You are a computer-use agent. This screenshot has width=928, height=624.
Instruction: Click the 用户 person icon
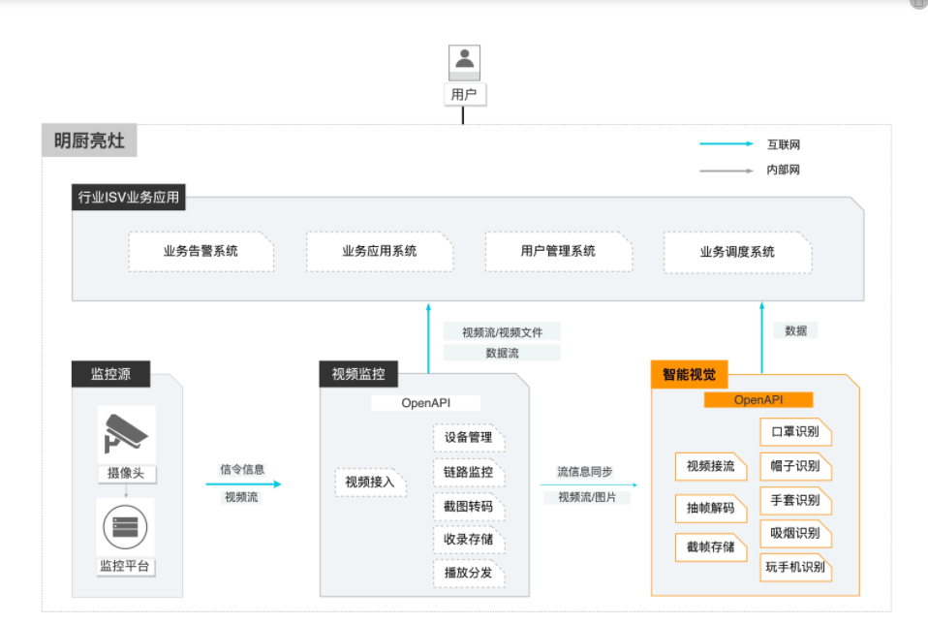[x=465, y=60]
